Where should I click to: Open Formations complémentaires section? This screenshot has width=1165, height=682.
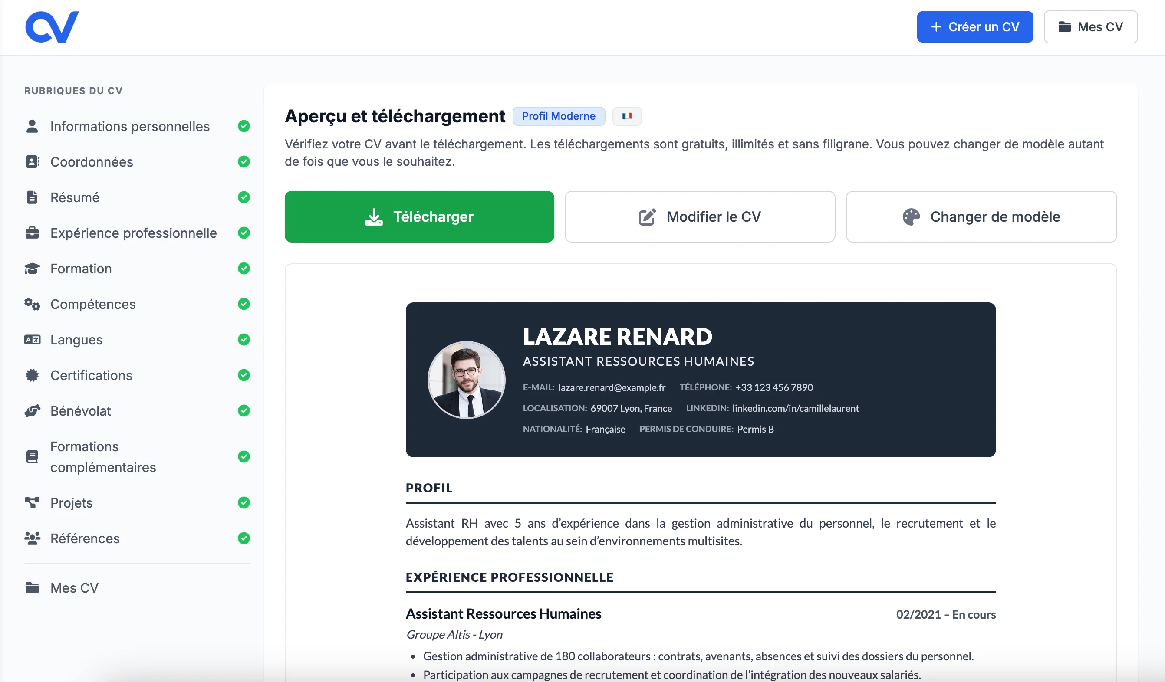[x=102, y=456]
